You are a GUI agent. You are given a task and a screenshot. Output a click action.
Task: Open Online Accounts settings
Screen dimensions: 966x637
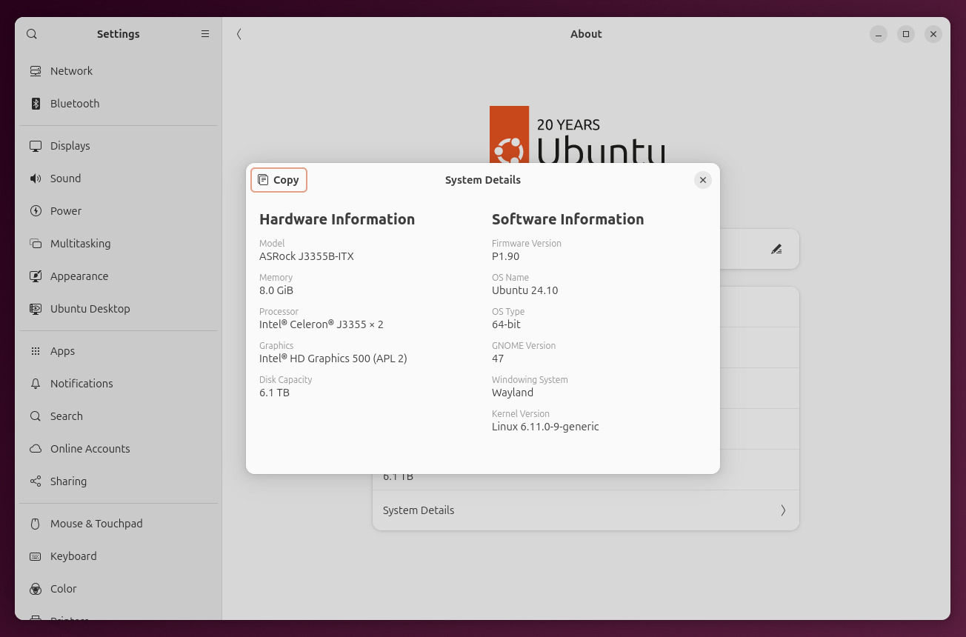coord(119,449)
